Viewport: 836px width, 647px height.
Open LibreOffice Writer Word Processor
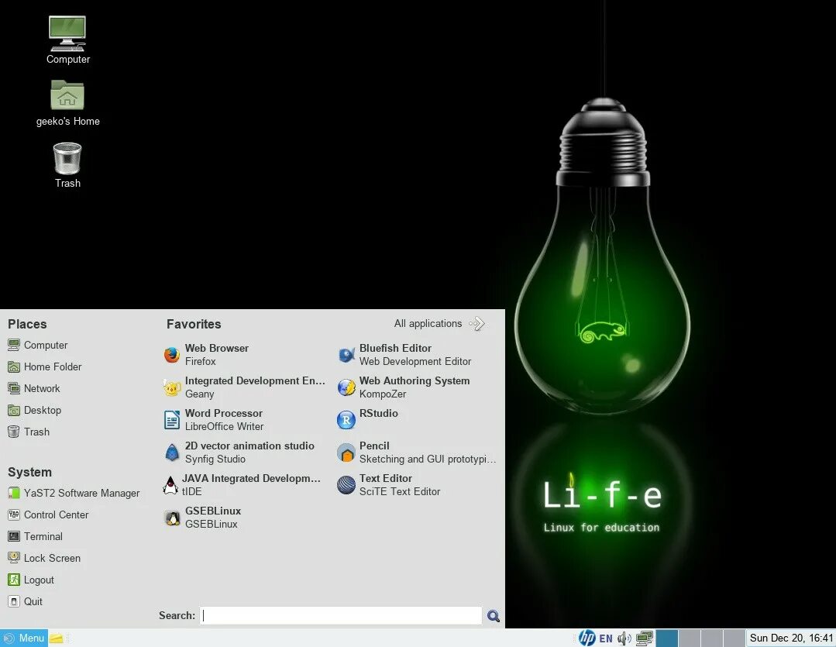(213, 420)
